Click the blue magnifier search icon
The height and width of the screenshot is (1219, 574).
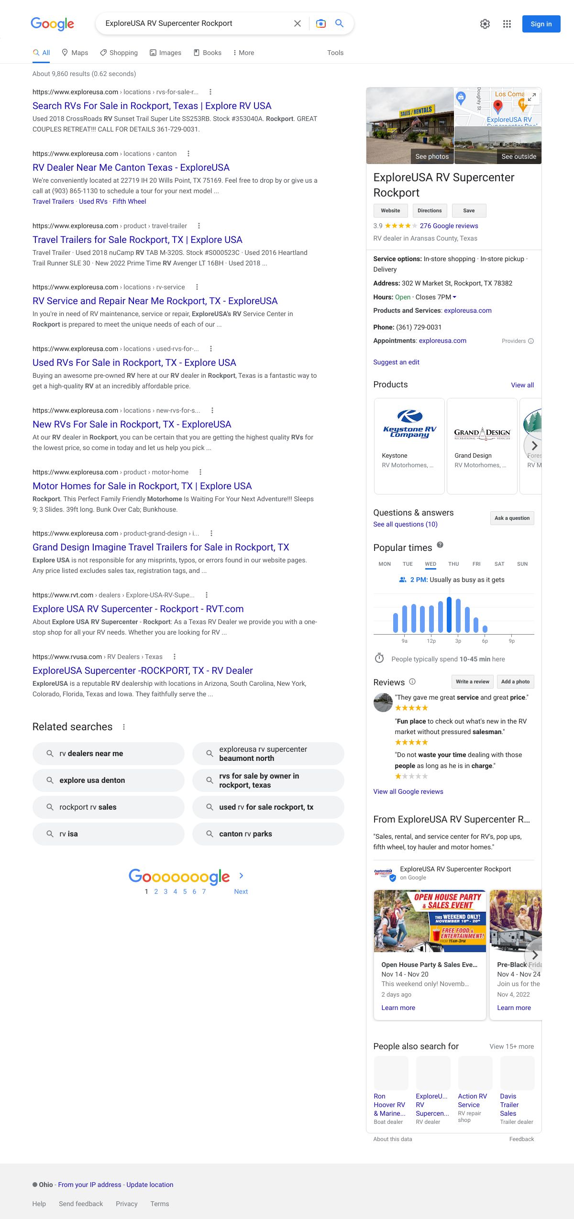pyautogui.click(x=339, y=23)
